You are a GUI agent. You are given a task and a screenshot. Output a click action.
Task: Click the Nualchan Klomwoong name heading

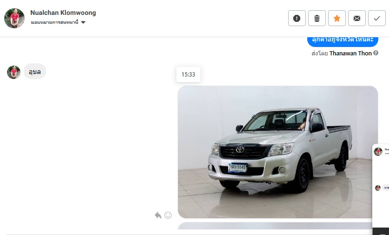point(63,13)
